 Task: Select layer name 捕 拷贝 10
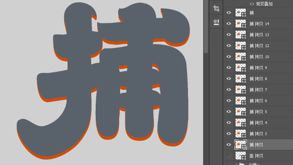tap(259, 57)
